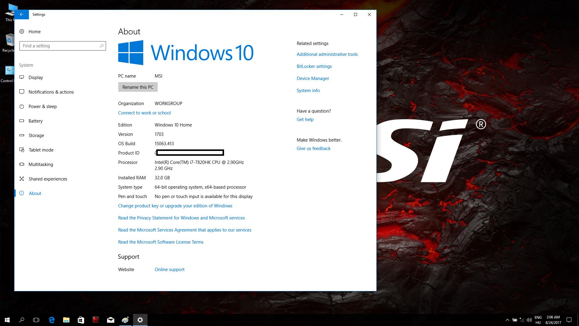Click the Settings gear on taskbar
This screenshot has width=579, height=326.
tap(140, 320)
